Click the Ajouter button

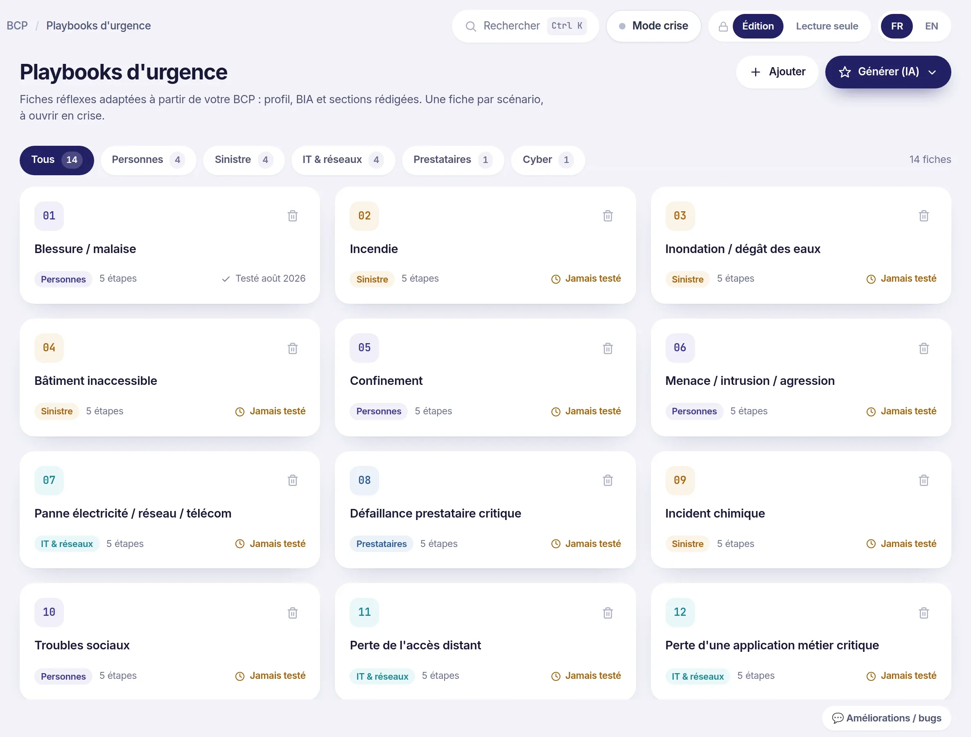point(777,72)
